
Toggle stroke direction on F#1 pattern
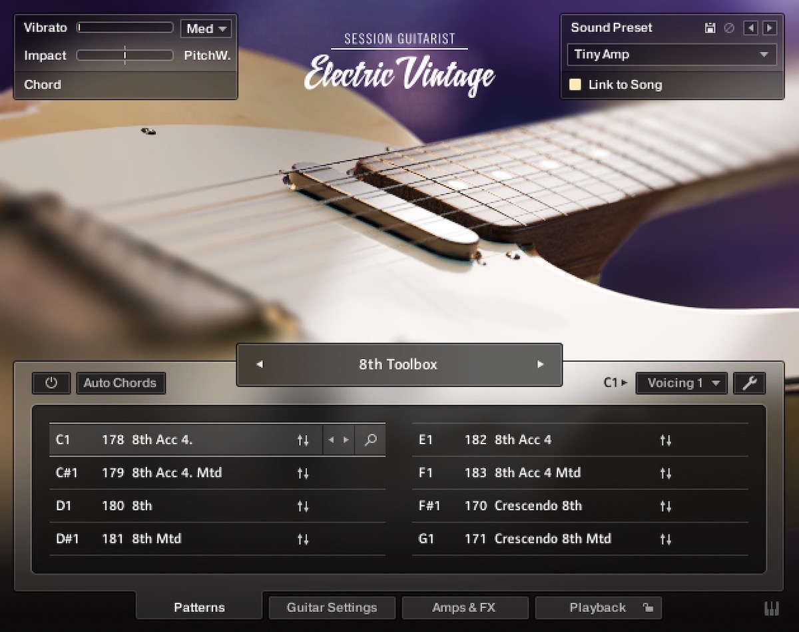pyautogui.click(x=666, y=506)
